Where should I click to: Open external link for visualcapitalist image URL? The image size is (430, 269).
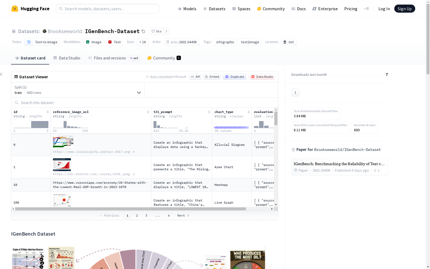pos(134,152)
